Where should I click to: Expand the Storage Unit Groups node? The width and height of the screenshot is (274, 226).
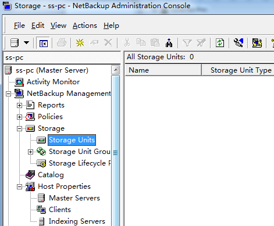[x=30, y=152]
